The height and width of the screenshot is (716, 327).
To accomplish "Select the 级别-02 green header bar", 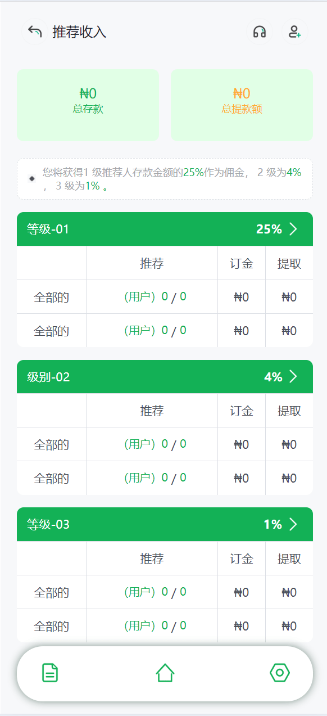I will coord(165,377).
